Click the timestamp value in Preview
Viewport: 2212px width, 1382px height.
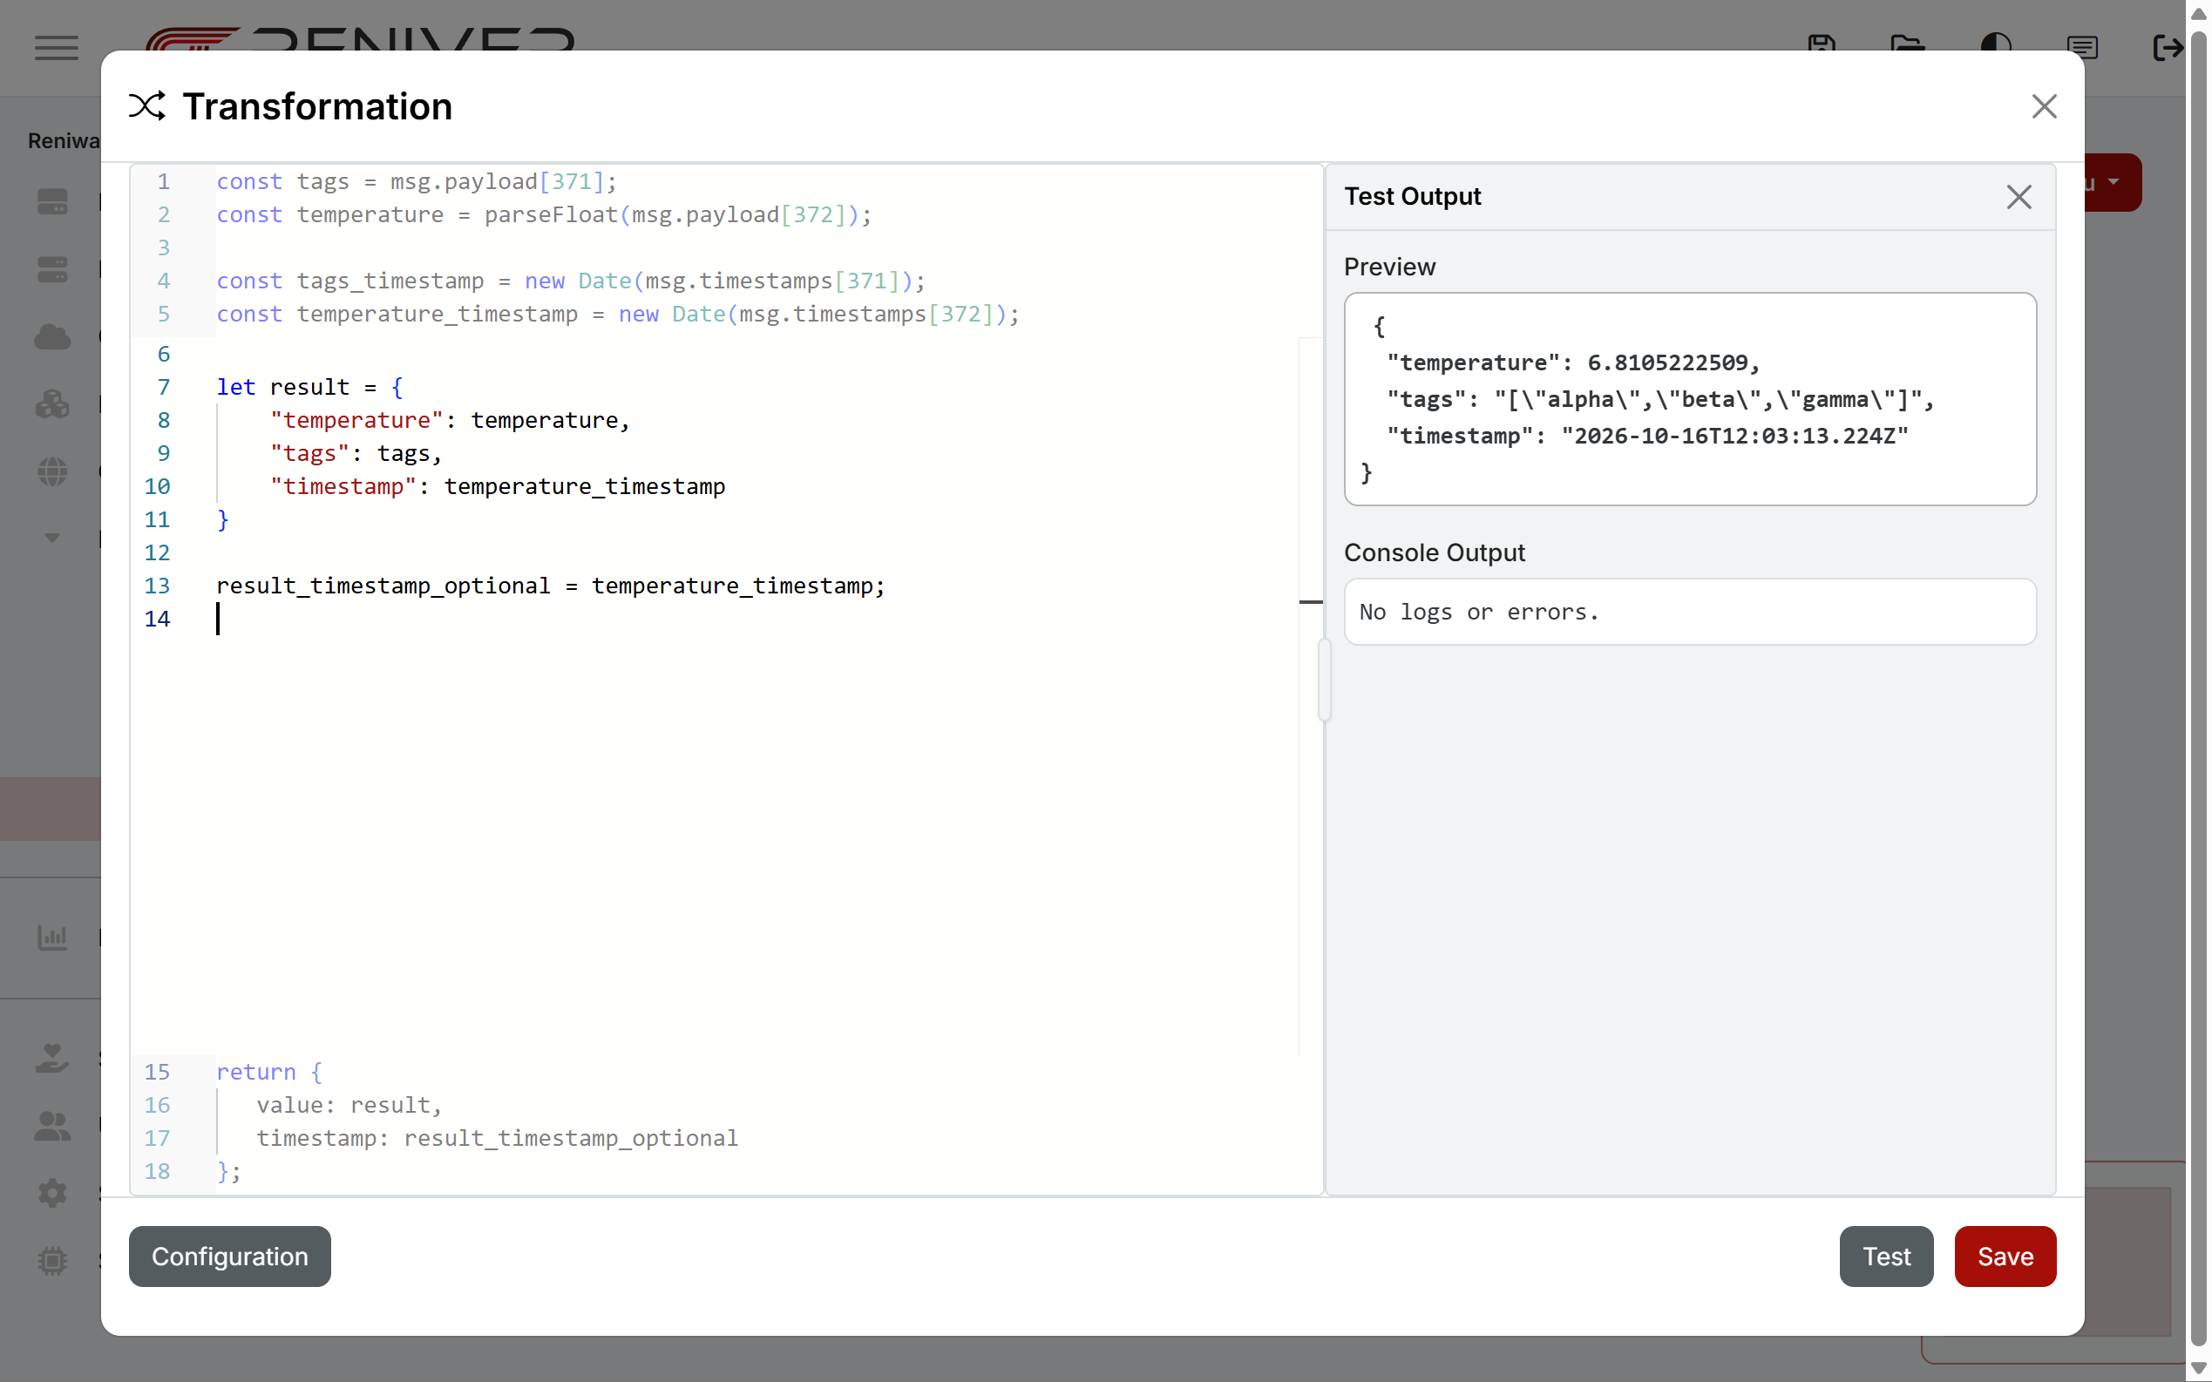[1734, 436]
